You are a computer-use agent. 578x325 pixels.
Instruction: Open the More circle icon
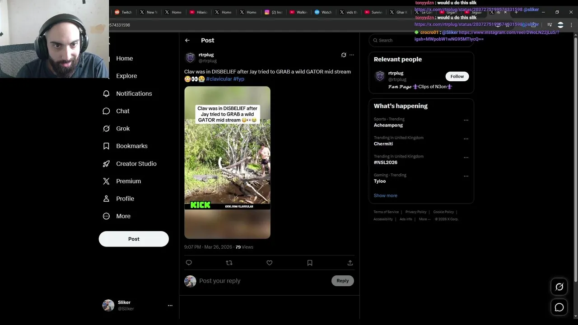click(106, 216)
